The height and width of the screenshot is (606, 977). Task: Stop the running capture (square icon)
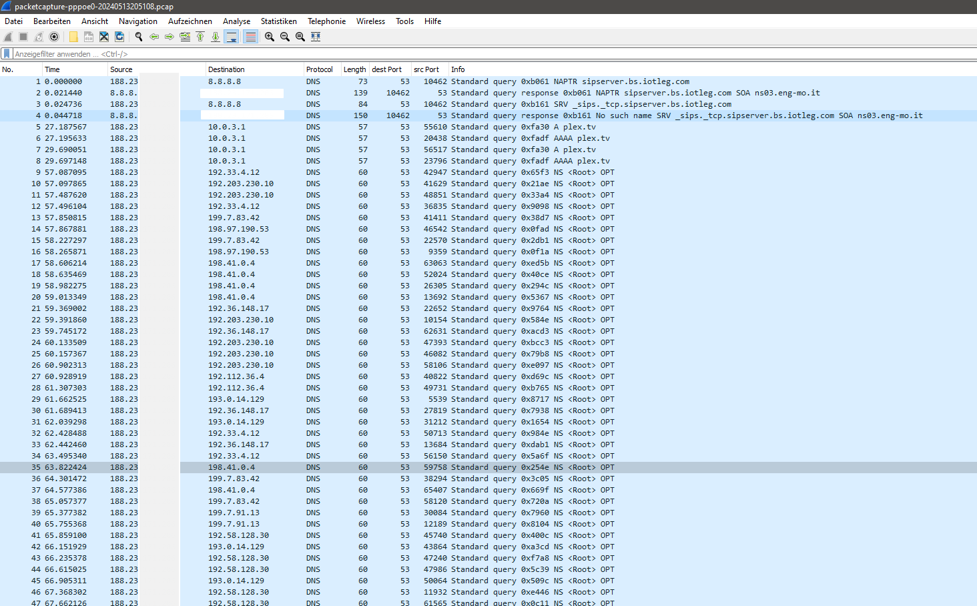coord(23,37)
